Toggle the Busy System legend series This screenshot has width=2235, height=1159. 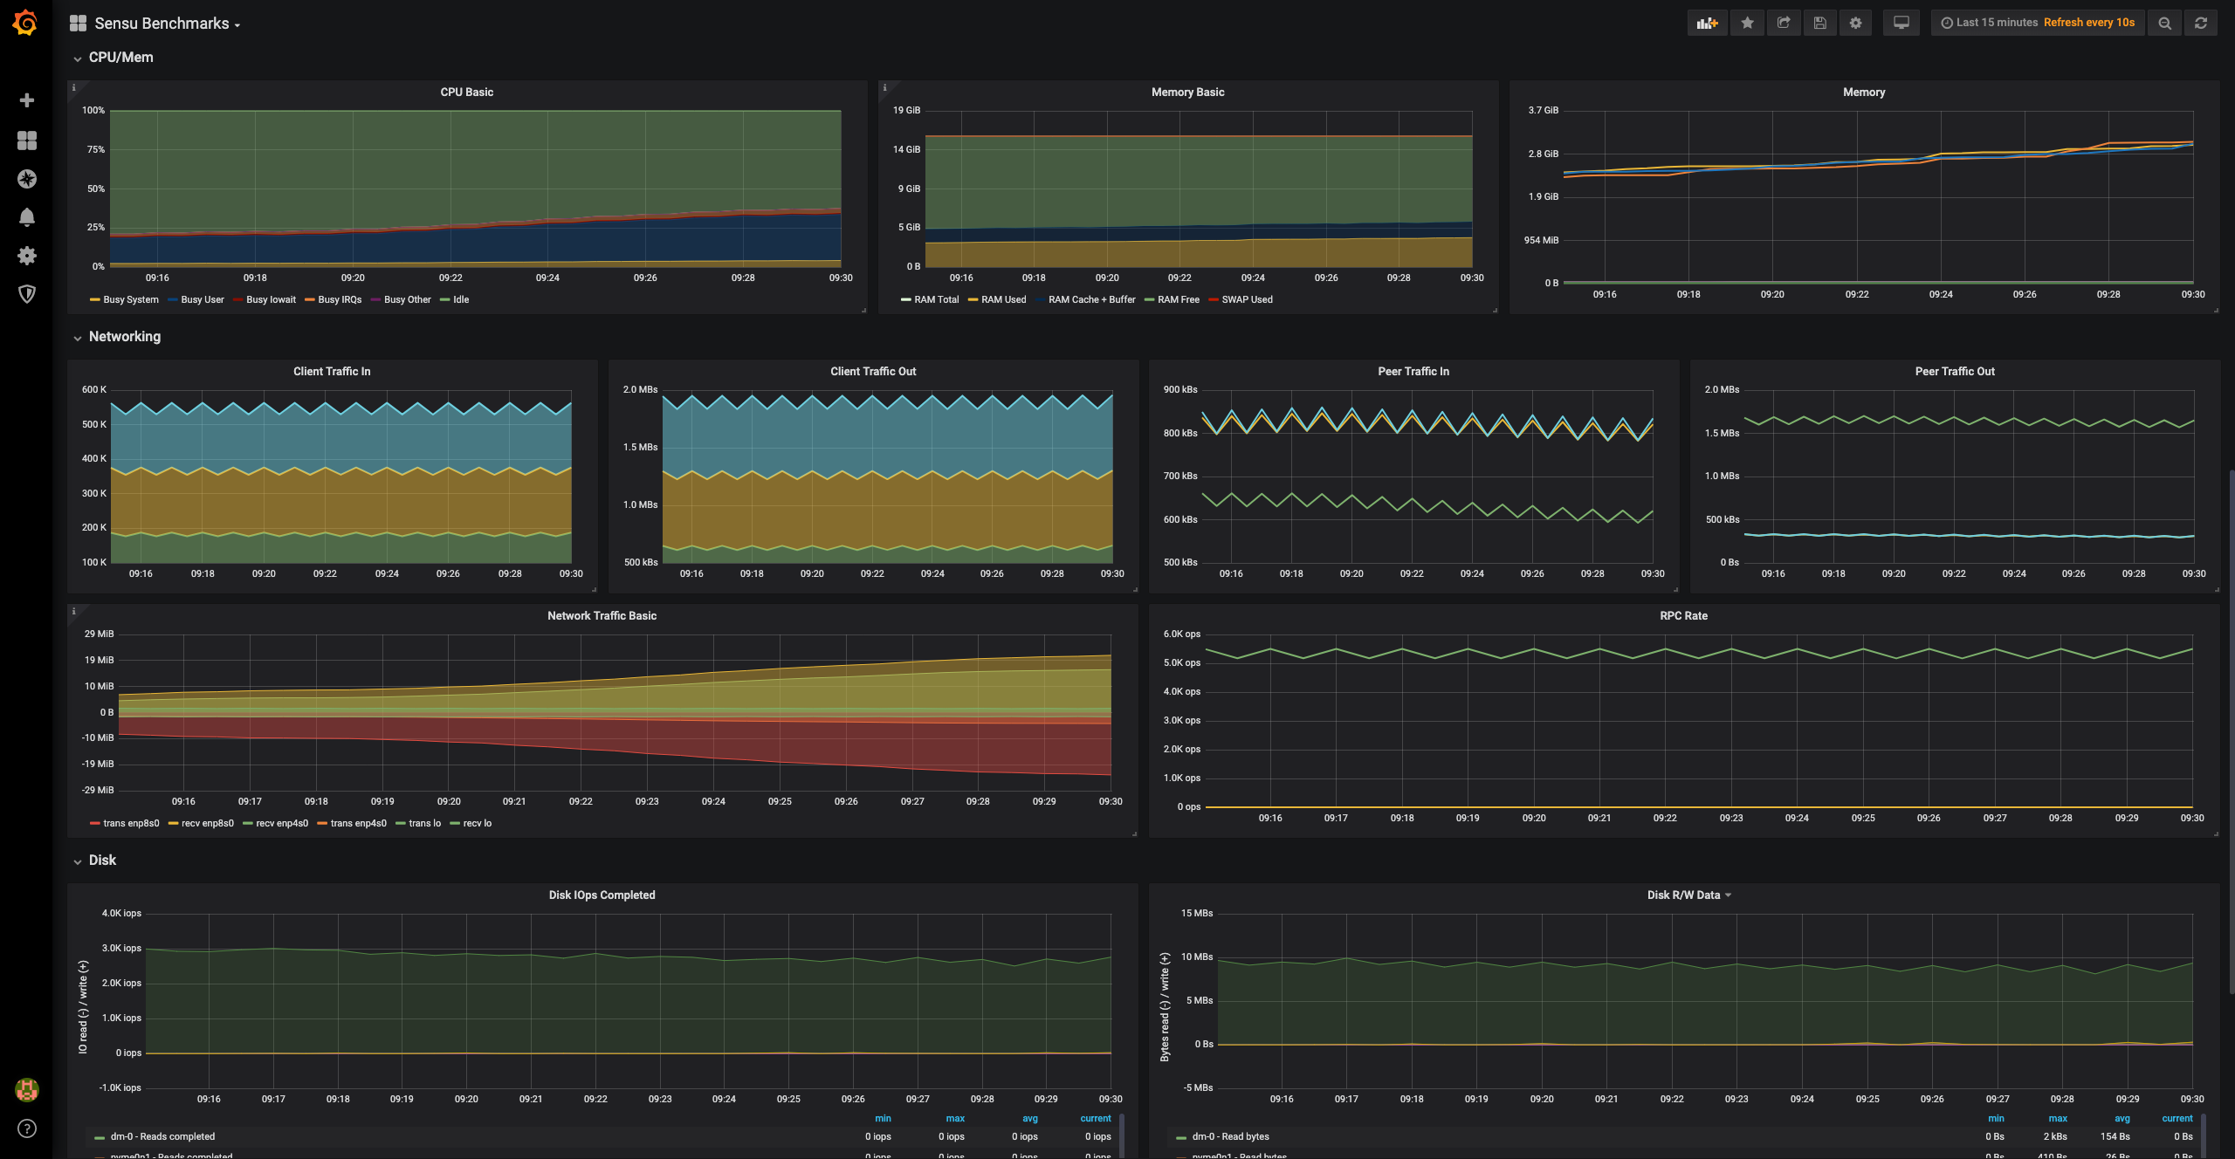[x=130, y=299]
